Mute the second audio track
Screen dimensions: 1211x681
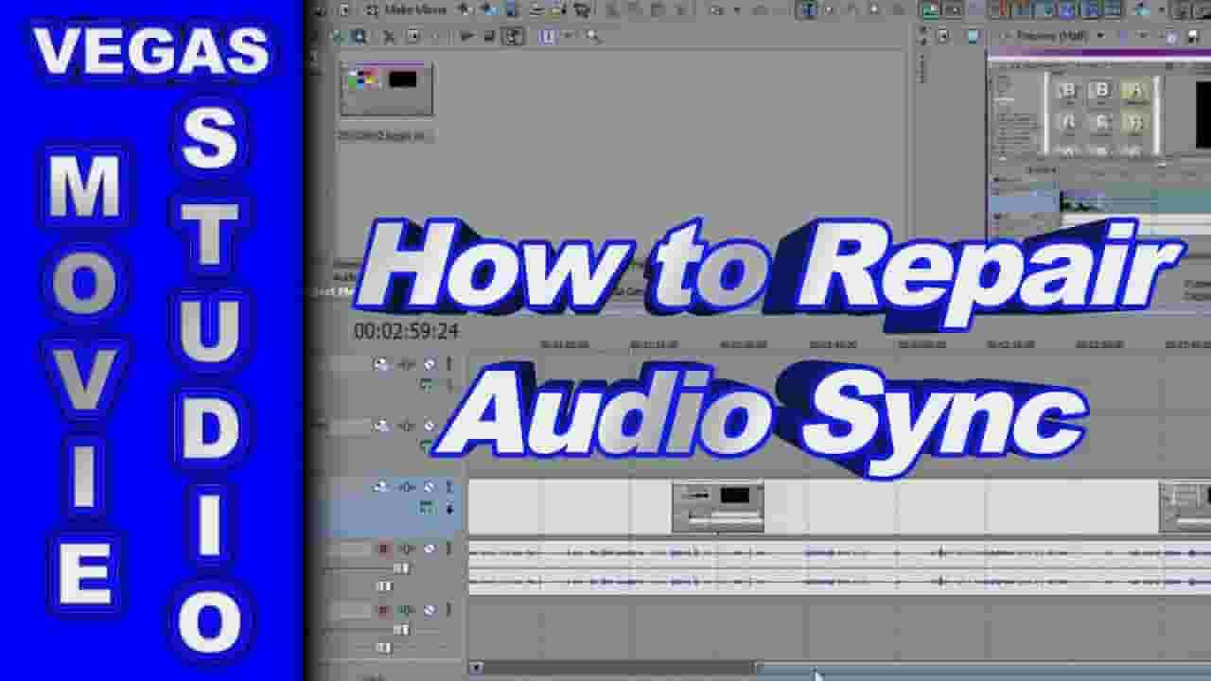click(x=429, y=610)
